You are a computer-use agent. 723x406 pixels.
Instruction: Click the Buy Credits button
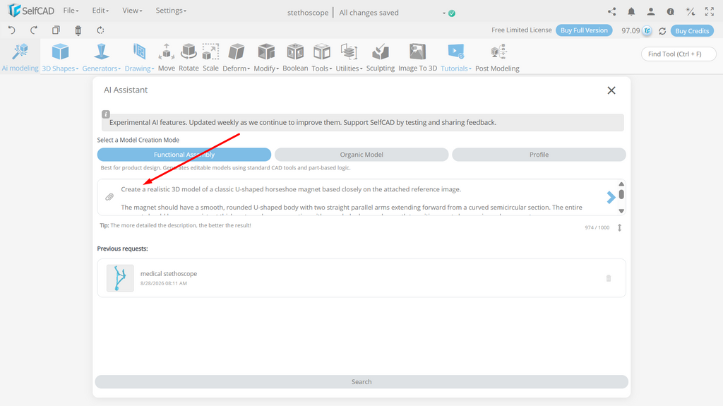[x=692, y=31]
